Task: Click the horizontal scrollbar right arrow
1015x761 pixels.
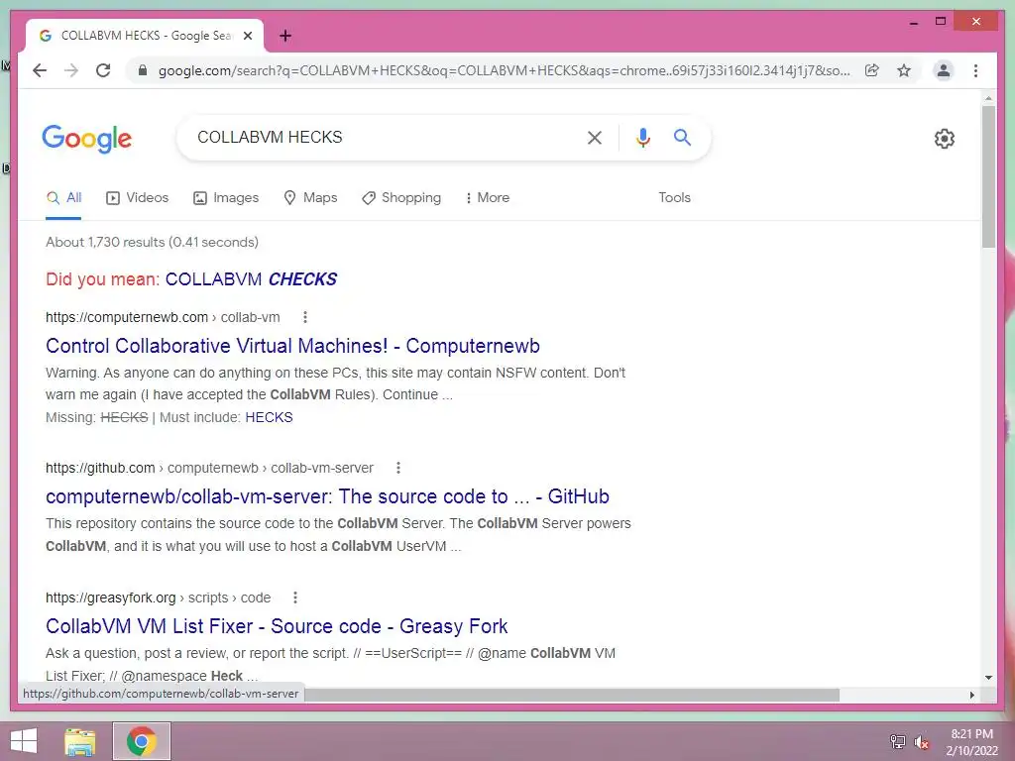Action: pos(972,695)
